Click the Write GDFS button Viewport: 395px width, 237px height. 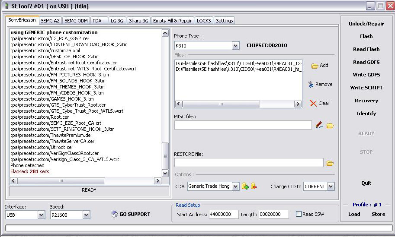pyautogui.click(x=366, y=75)
